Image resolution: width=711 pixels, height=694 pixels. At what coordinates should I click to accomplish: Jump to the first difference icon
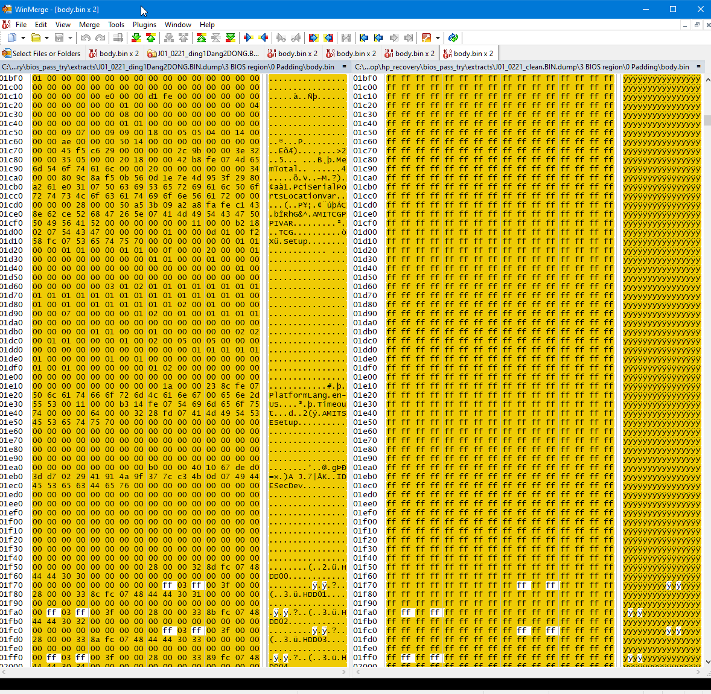click(202, 38)
